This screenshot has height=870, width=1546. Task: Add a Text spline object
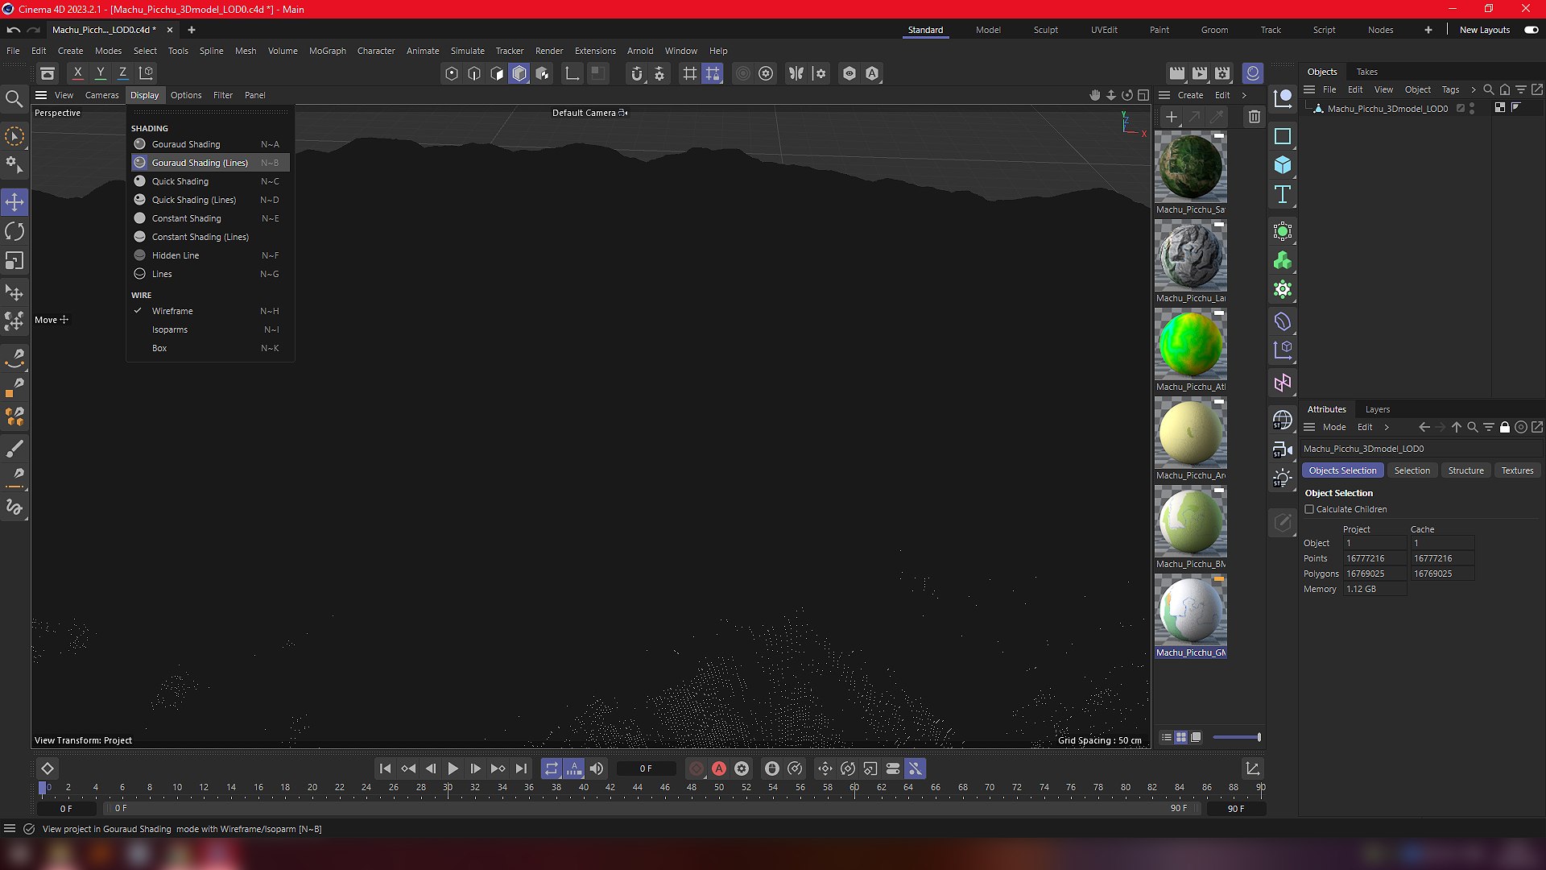click(1283, 194)
